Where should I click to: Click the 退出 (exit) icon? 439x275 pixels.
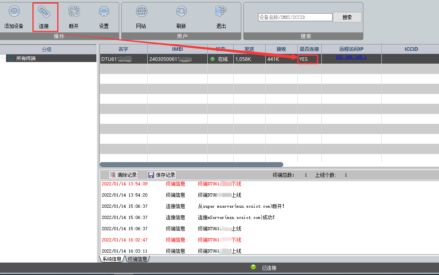221,12
